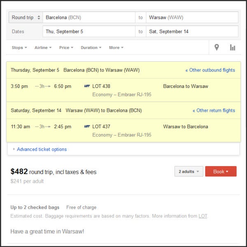This screenshot has height=247, width=247.
Task: Open the Price filter dropdown
Action: point(66,48)
